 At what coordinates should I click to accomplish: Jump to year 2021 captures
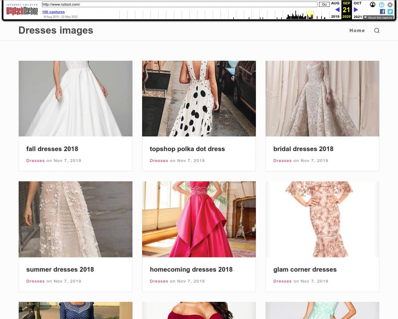pyautogui.click(x=358, y=16)
